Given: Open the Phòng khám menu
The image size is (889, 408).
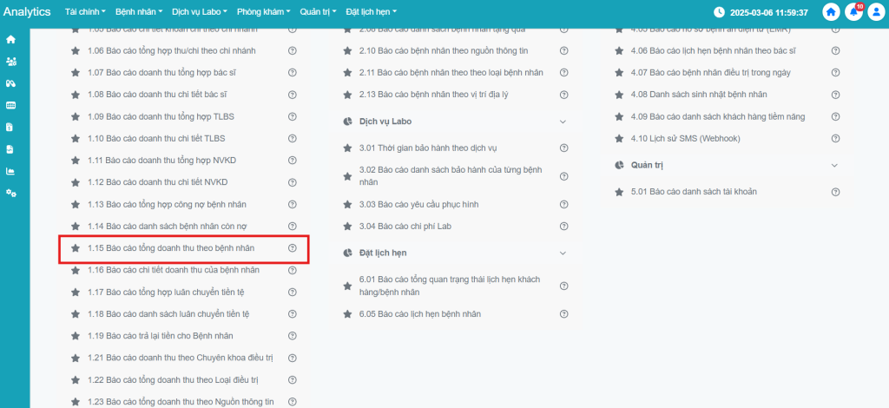Looking at the screenshot, I should tap(266, 12).
